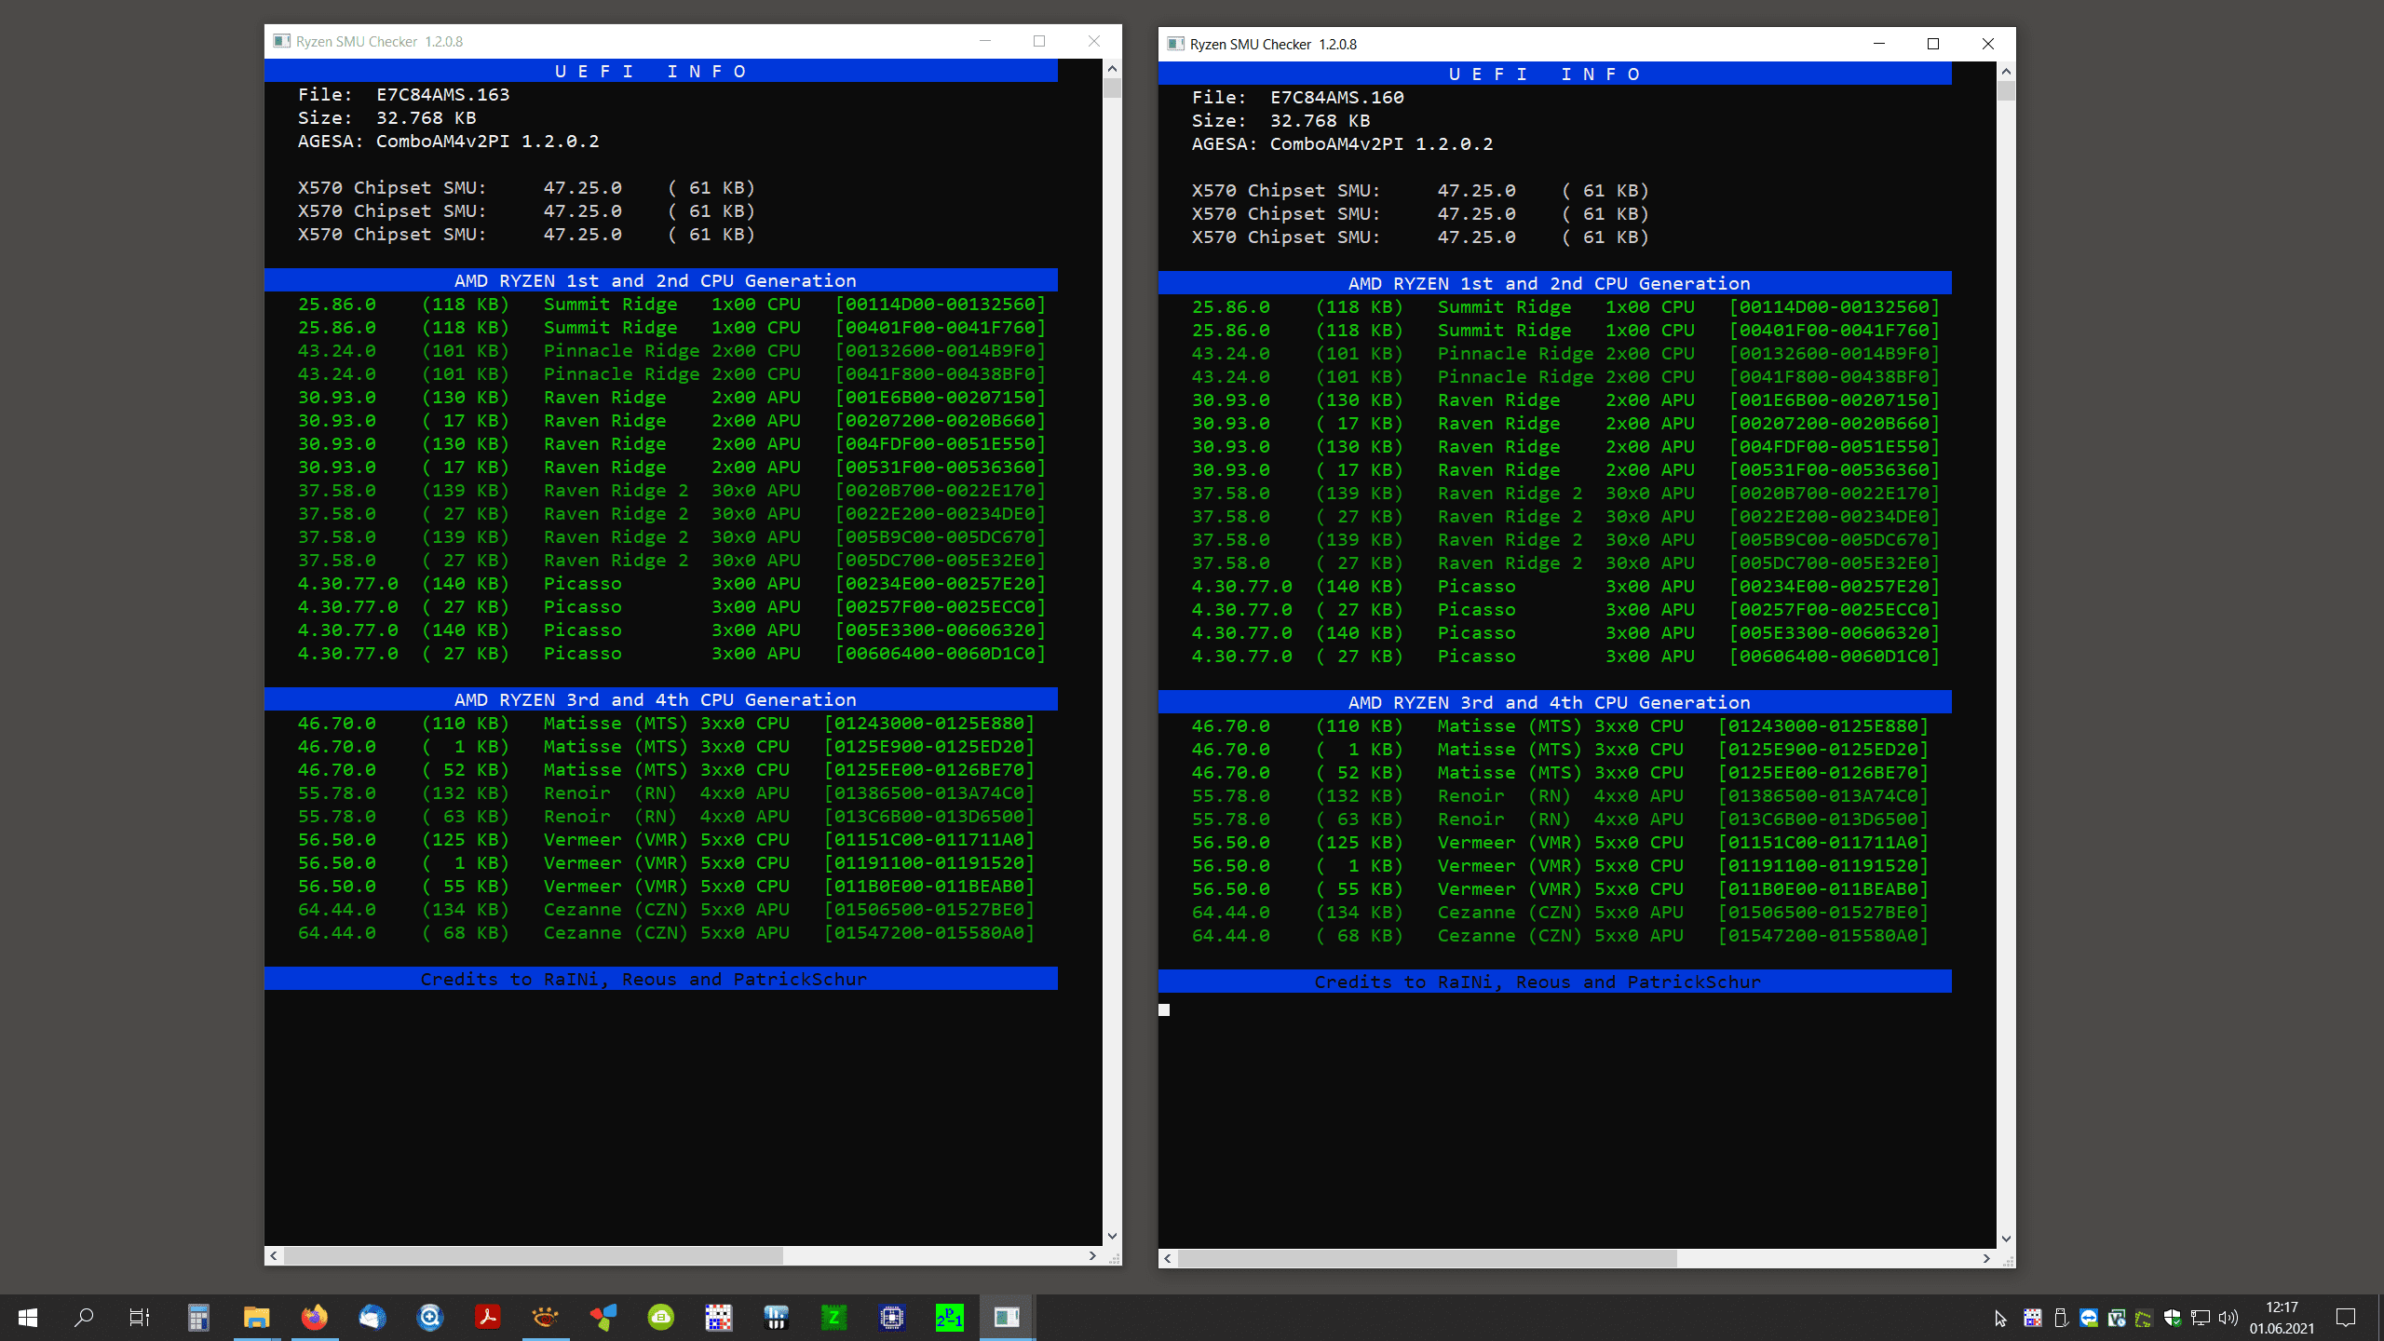Launch the green Z chip taskbar app
Image resolution: width=2384 pixels, height=1341 pixels.
(x=833, y=1317)
